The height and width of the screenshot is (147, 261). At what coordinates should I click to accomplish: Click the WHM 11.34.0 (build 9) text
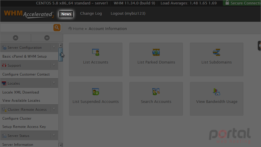[134, 3]
